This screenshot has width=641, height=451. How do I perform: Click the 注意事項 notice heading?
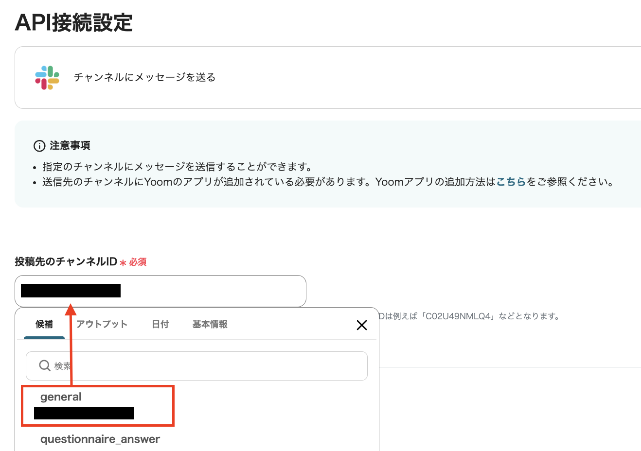click(71, 145)
